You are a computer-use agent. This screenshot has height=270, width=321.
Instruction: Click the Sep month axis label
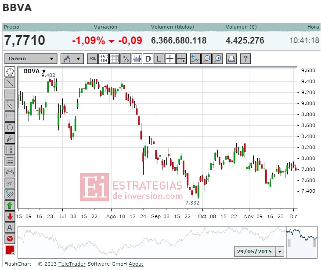[156, 216]
